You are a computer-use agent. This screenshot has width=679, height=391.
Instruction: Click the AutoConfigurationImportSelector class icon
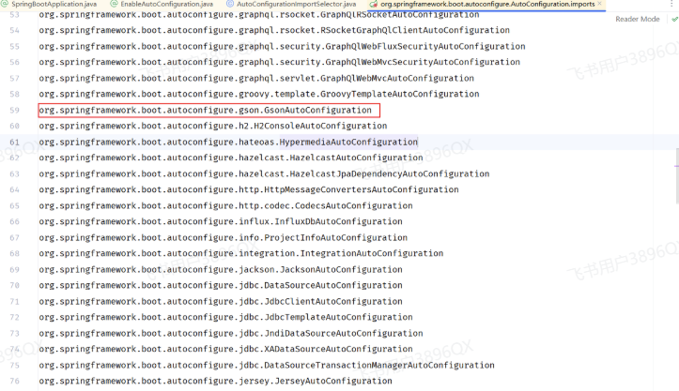230,4
